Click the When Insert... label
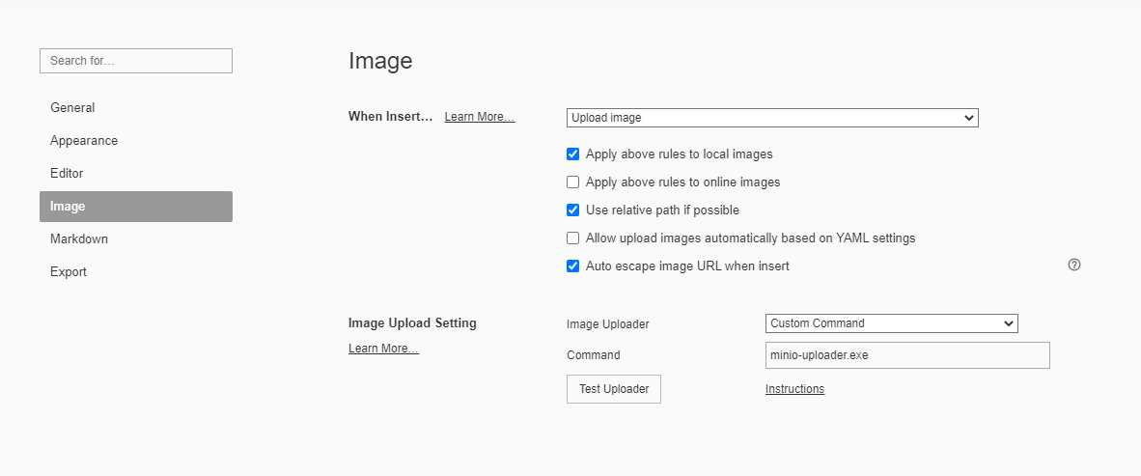The image size is (1141, 476). 391,117
